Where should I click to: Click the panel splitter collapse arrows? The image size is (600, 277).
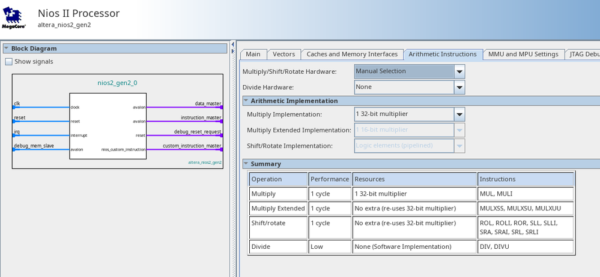[232, 46]
